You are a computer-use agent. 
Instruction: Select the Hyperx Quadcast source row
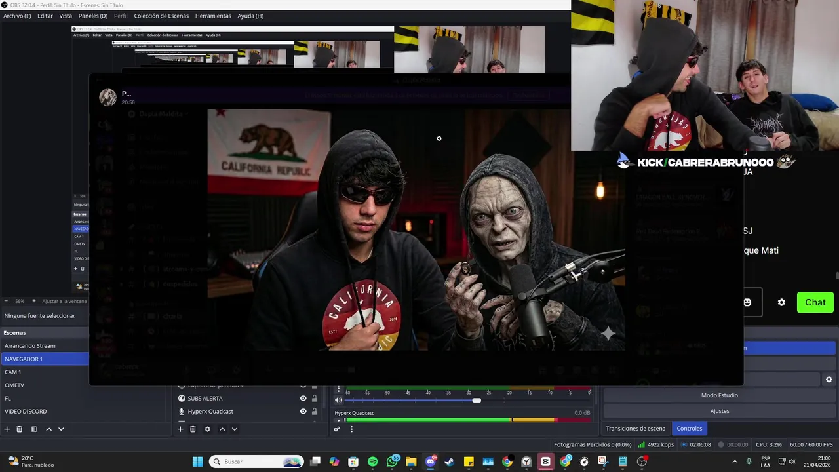coord(248,411)
